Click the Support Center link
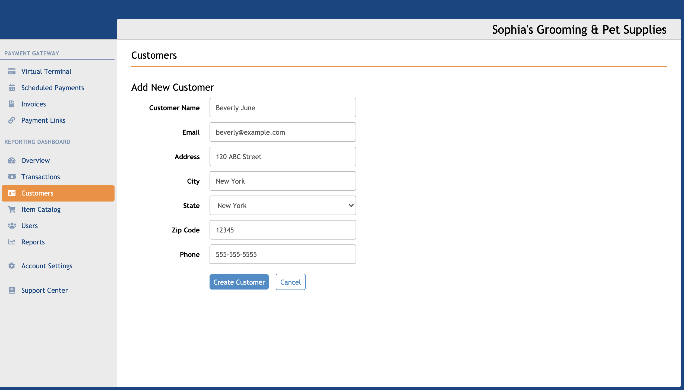684x390 pixels. point(45,290)
